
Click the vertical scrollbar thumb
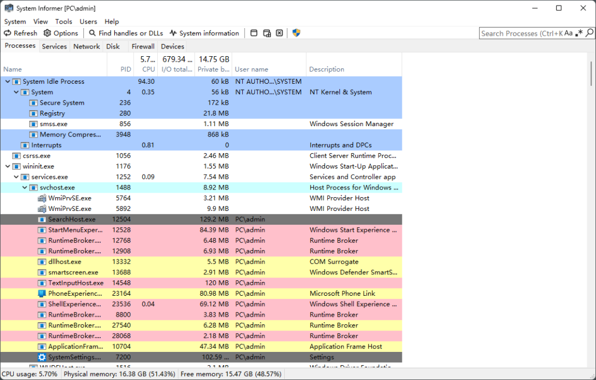[x=591, y=74]
